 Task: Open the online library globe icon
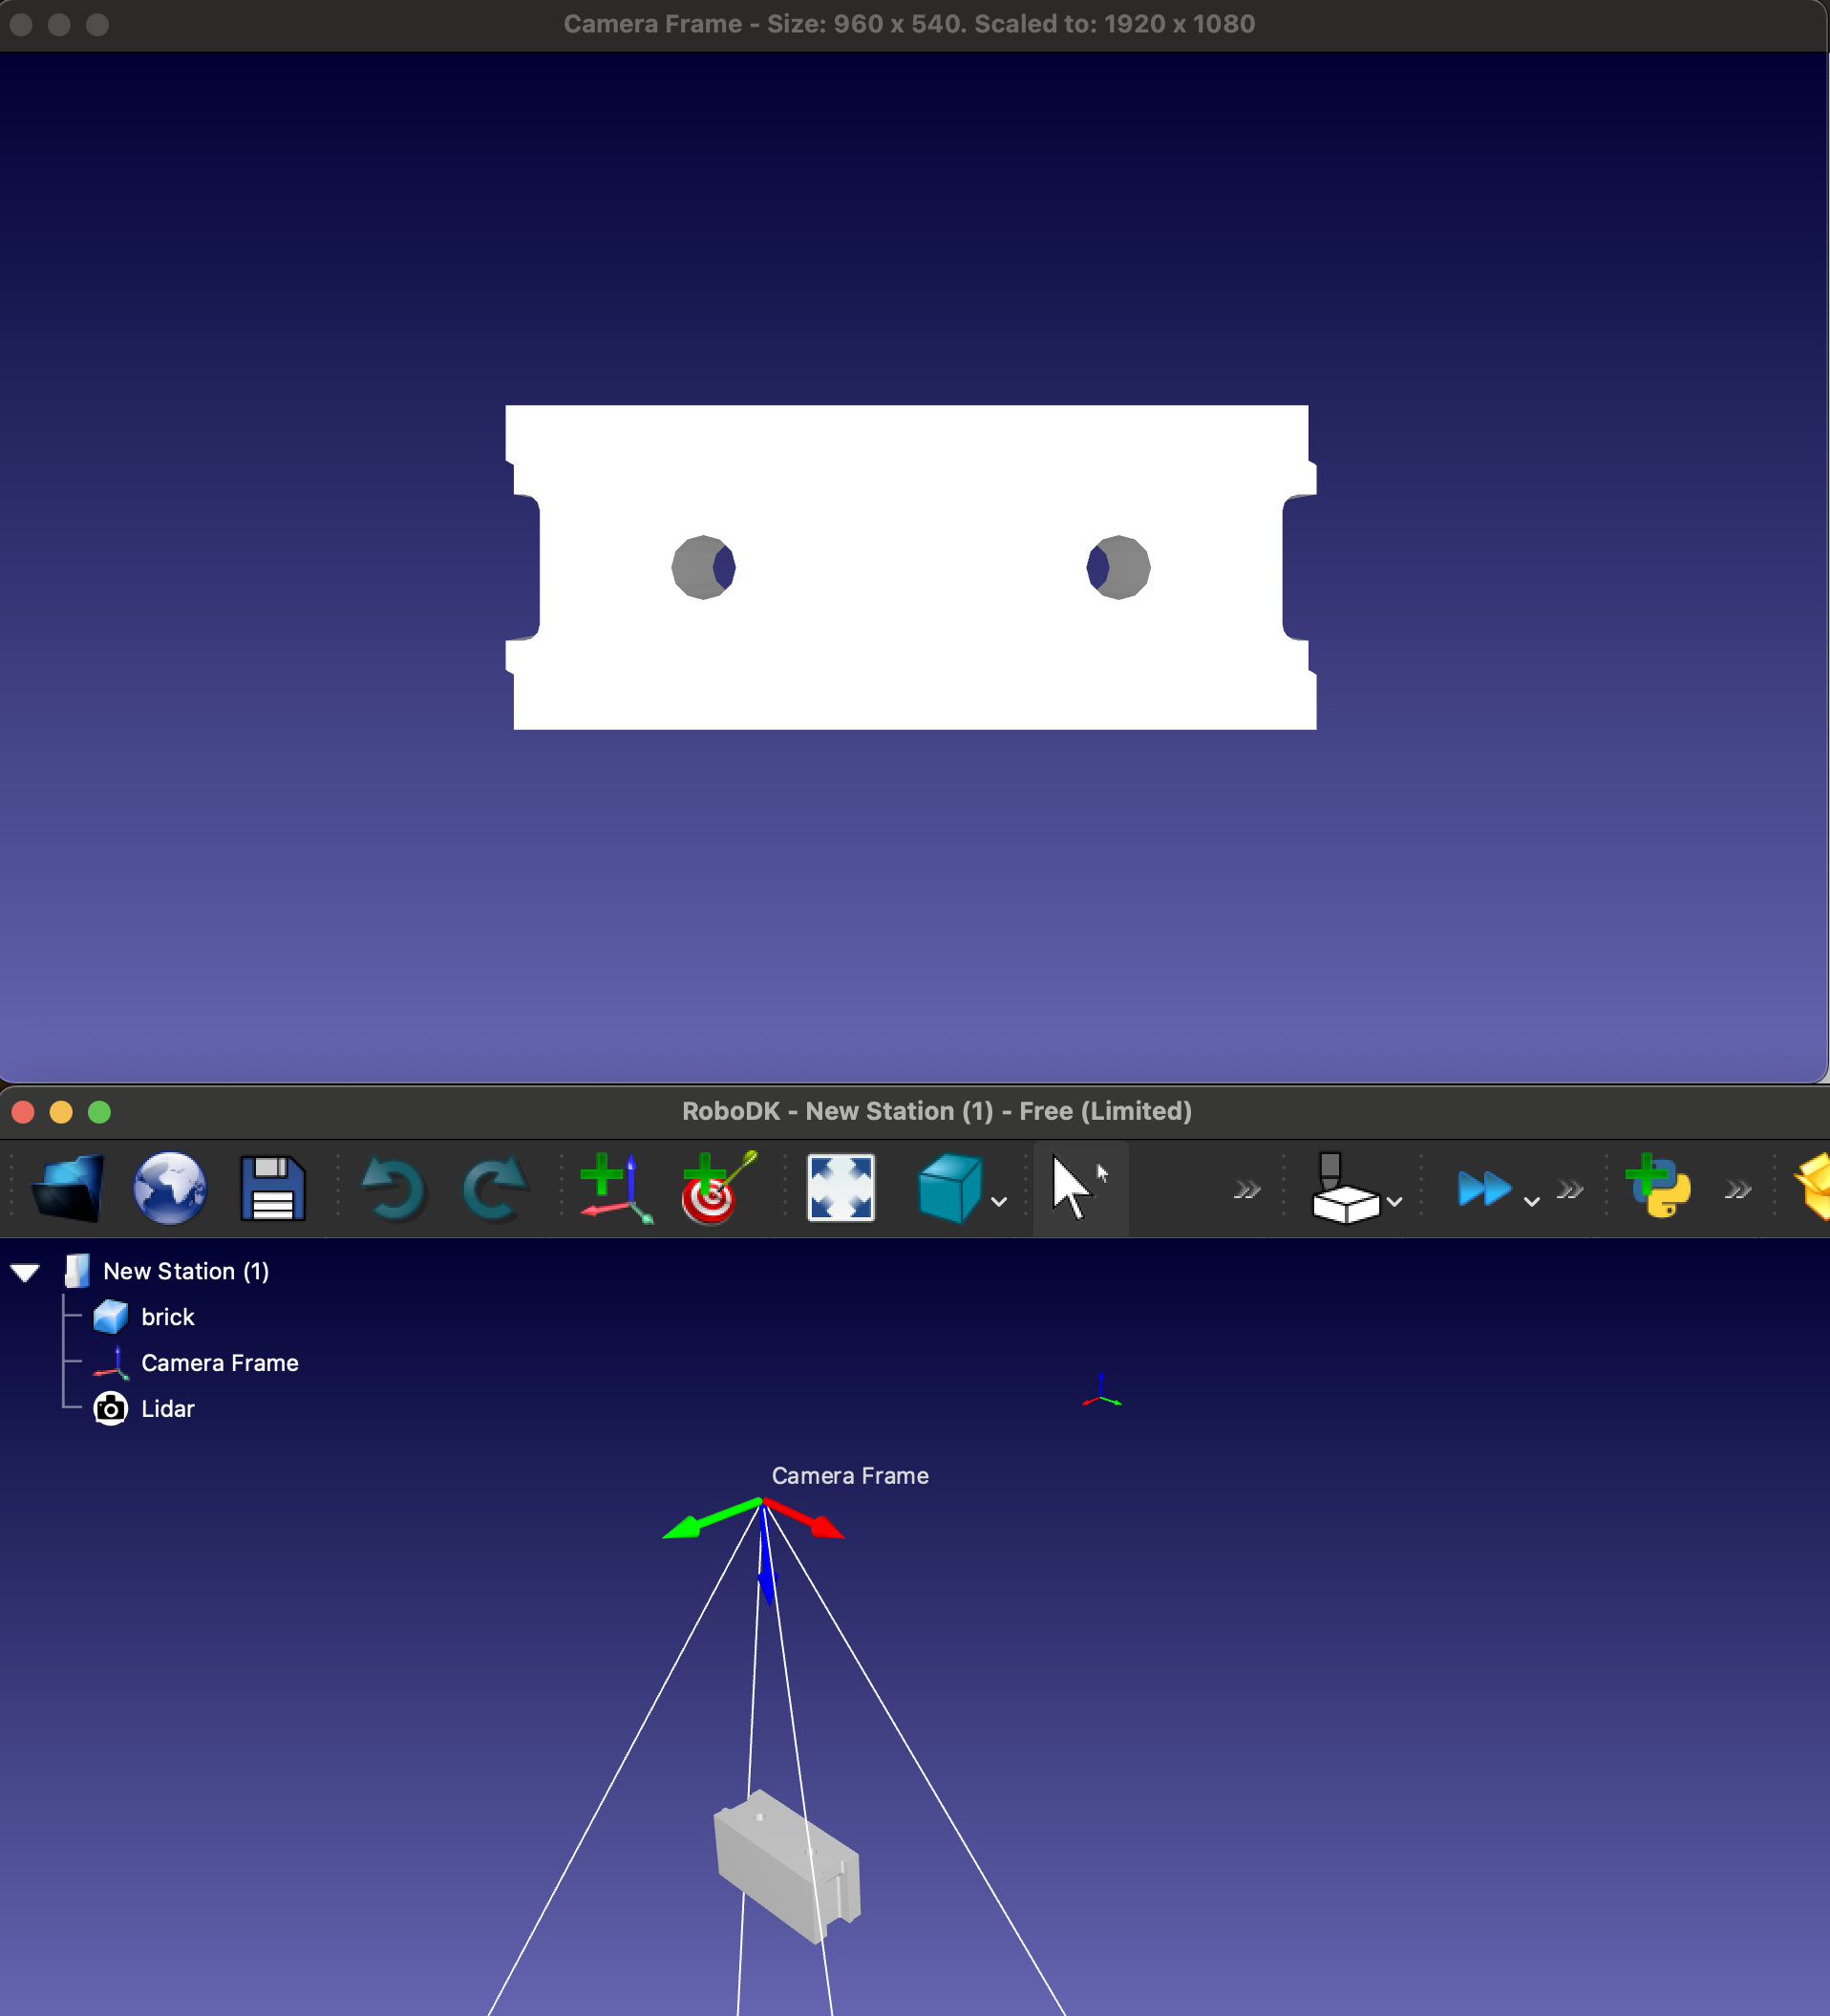point(170,1188)
